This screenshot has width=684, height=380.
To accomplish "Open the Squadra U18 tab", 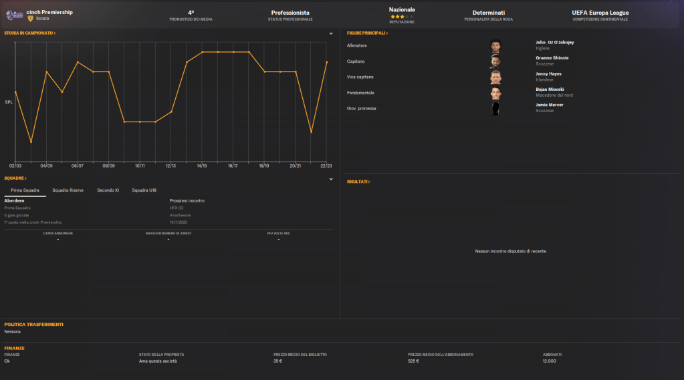I will click(144, 190).
